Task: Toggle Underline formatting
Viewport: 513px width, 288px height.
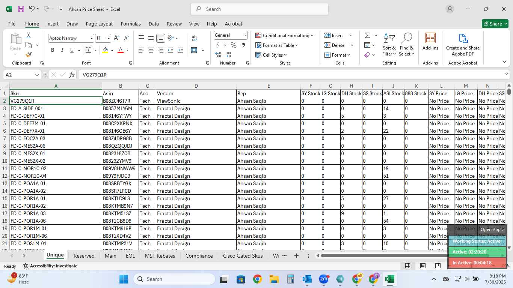Action: [x=72, y=50]
